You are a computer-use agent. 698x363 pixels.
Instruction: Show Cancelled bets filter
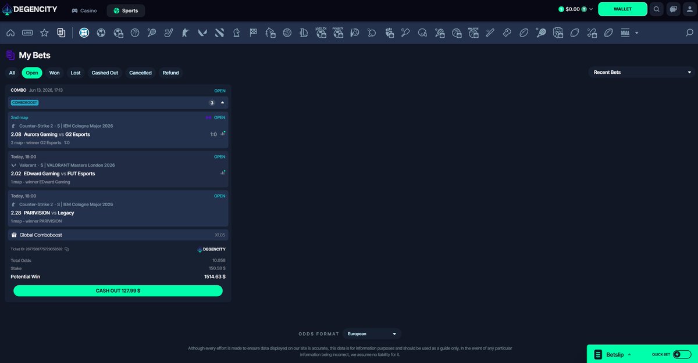[140, 73]
